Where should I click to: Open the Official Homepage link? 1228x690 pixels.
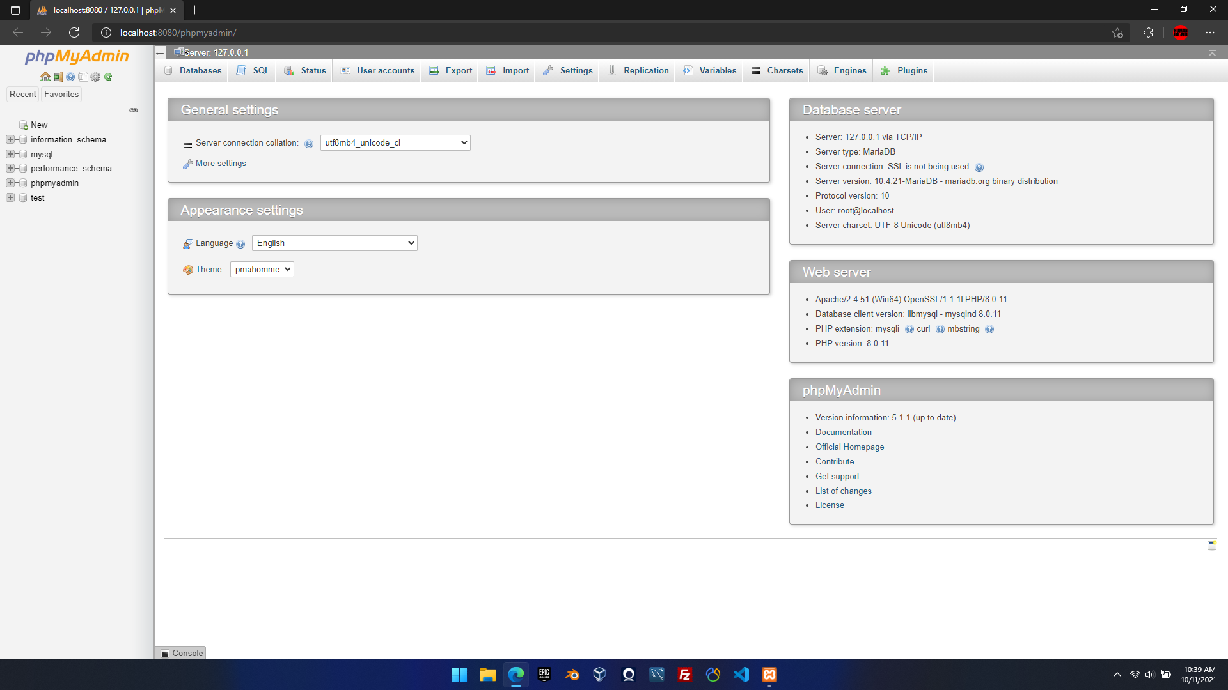849,447
